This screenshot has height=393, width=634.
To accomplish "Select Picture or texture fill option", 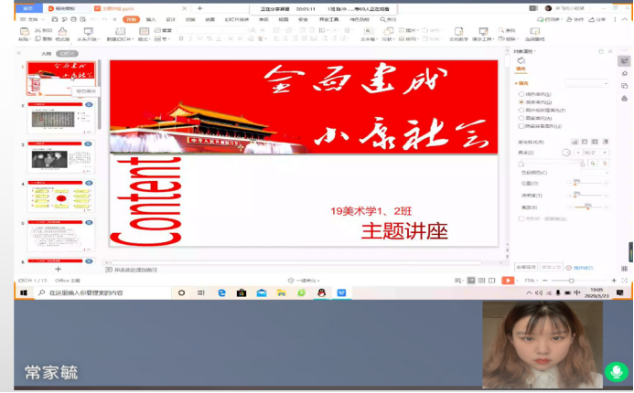I will [521, 110].
